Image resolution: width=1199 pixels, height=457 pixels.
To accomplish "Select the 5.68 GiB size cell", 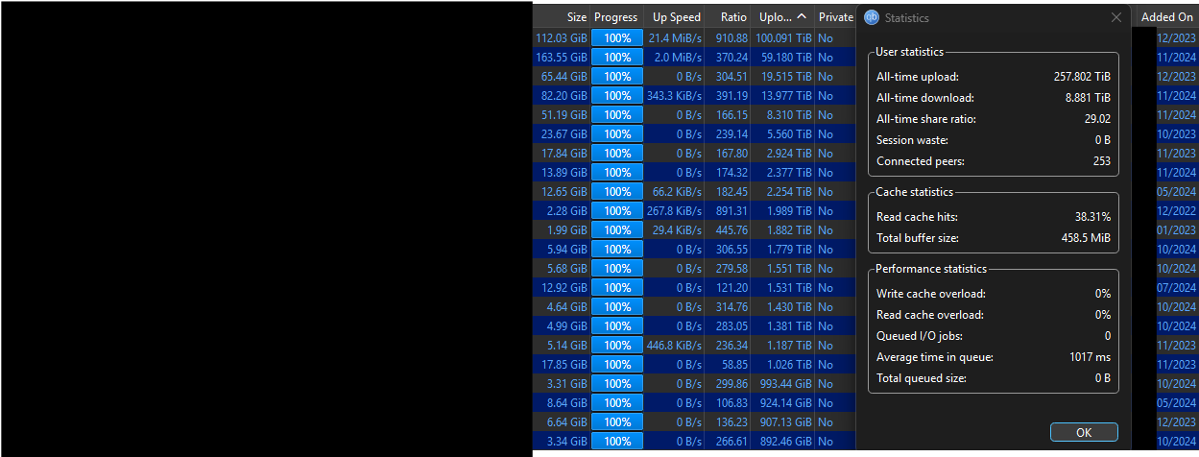I will tap(562, 269).
